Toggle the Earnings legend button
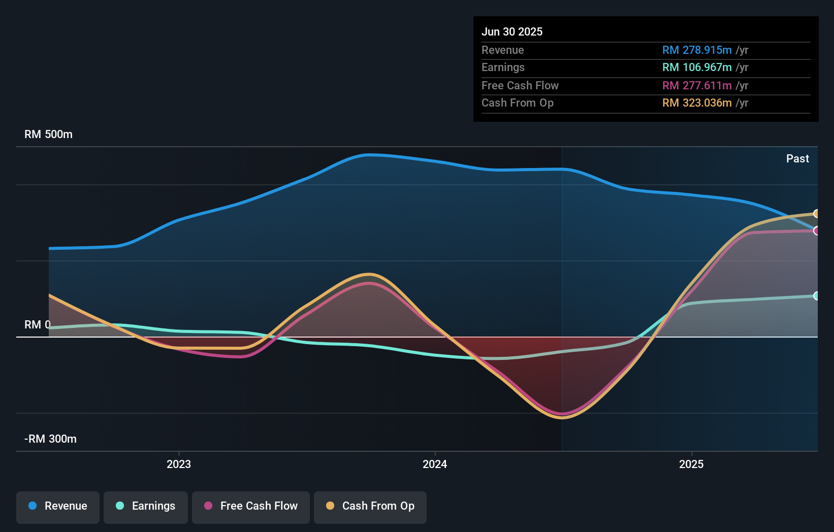This screenshot has height=532, width=834. [146, 507]
